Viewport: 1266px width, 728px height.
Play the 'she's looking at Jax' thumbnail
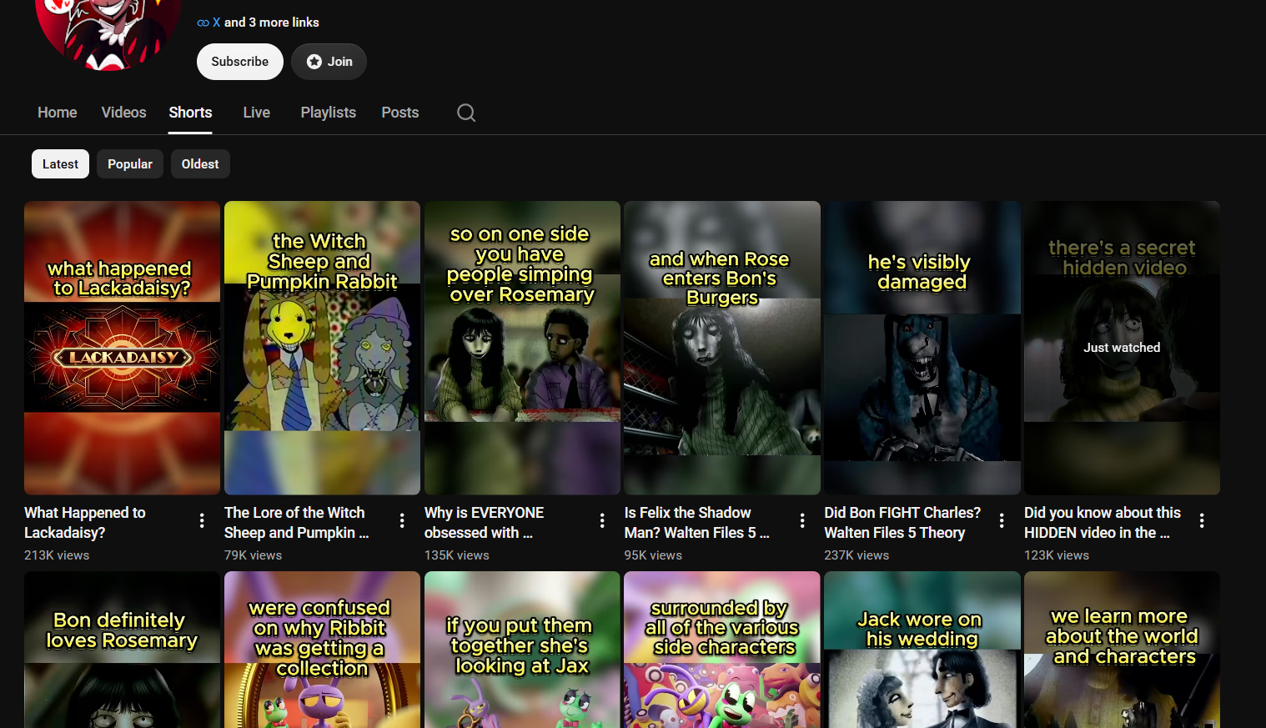522,650
